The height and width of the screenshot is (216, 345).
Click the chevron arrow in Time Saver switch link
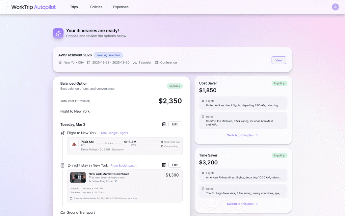click(257, 204)
